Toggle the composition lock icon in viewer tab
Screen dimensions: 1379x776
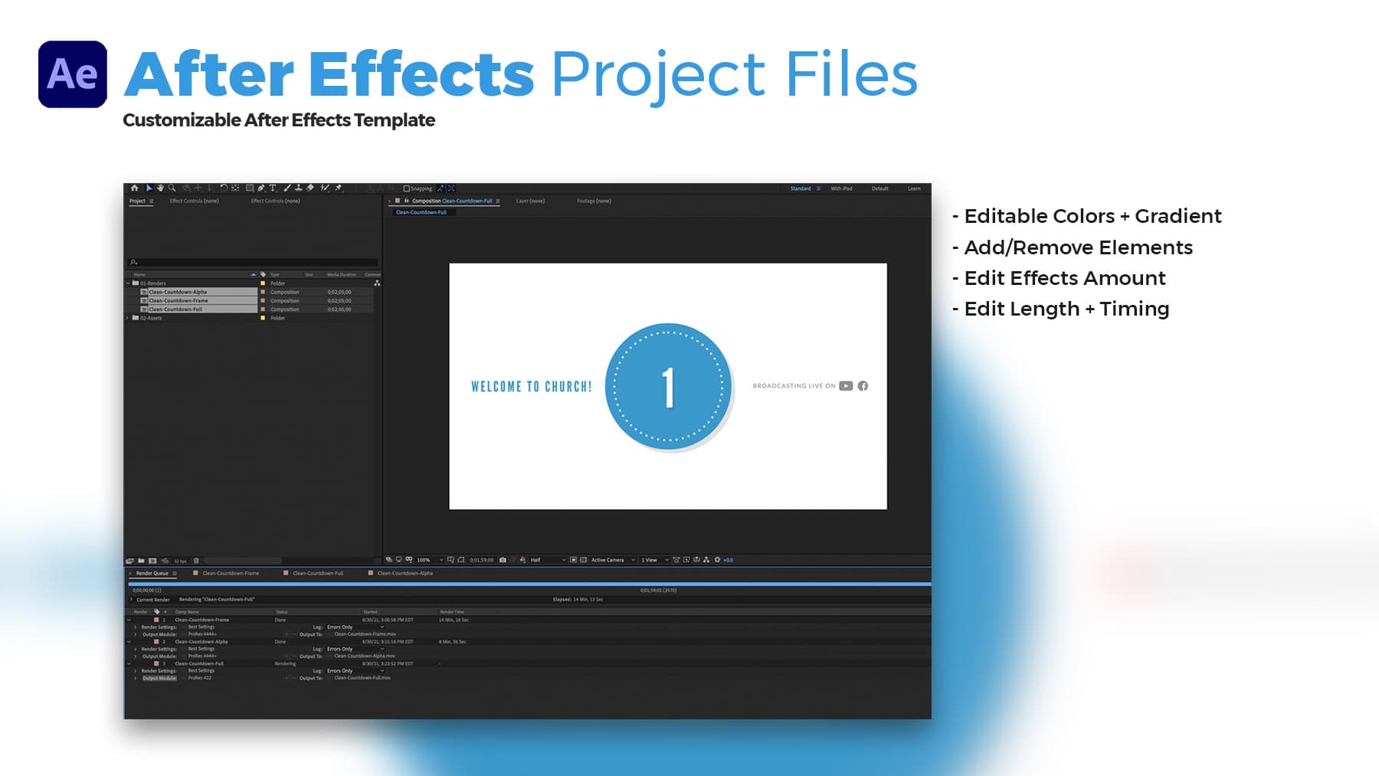[406, 201]
